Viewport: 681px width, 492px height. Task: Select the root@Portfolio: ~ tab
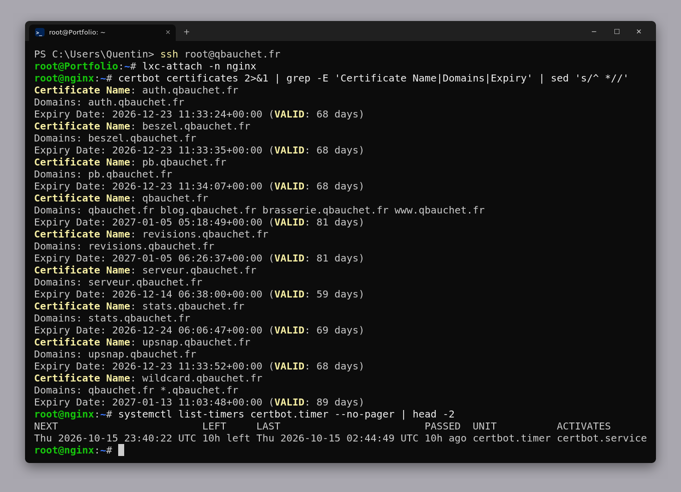(x=102, y=32)
